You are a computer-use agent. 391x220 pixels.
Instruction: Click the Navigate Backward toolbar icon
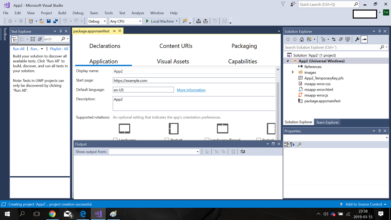point(10,21)
